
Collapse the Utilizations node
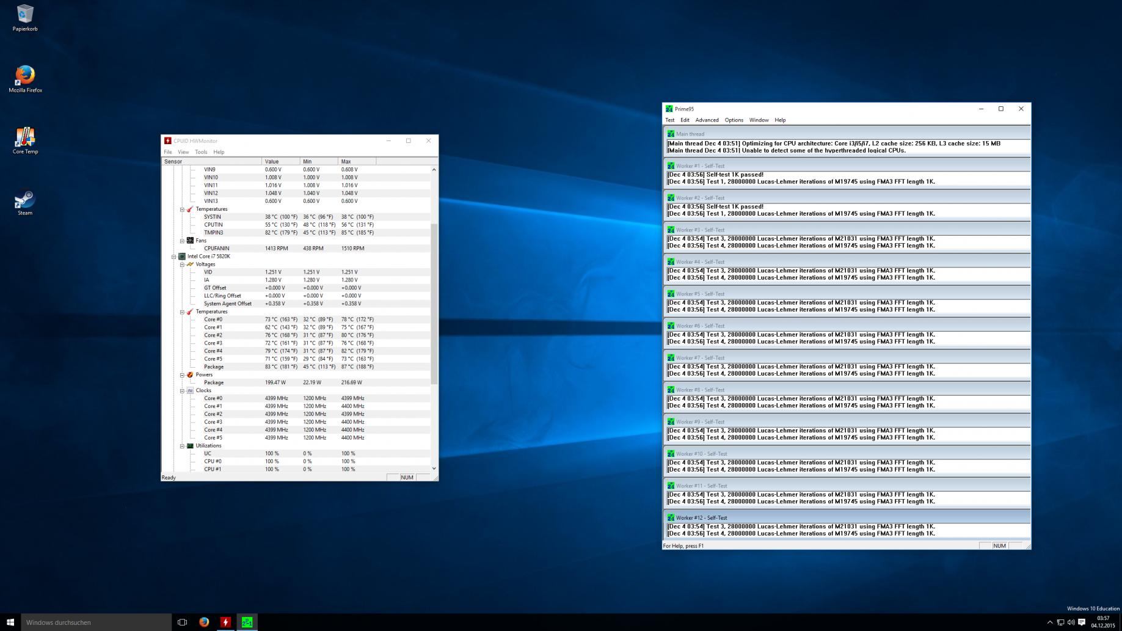point(182,446)
